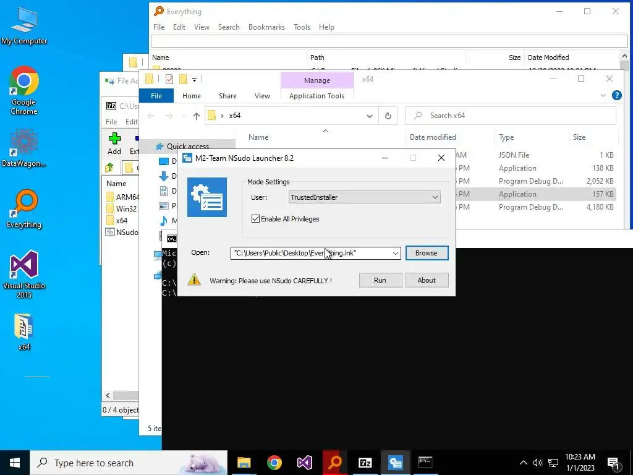The height and width of the screenshot is (475, 633).
Task: Click the Run button in NSudo
Action: tap(380, 280)
